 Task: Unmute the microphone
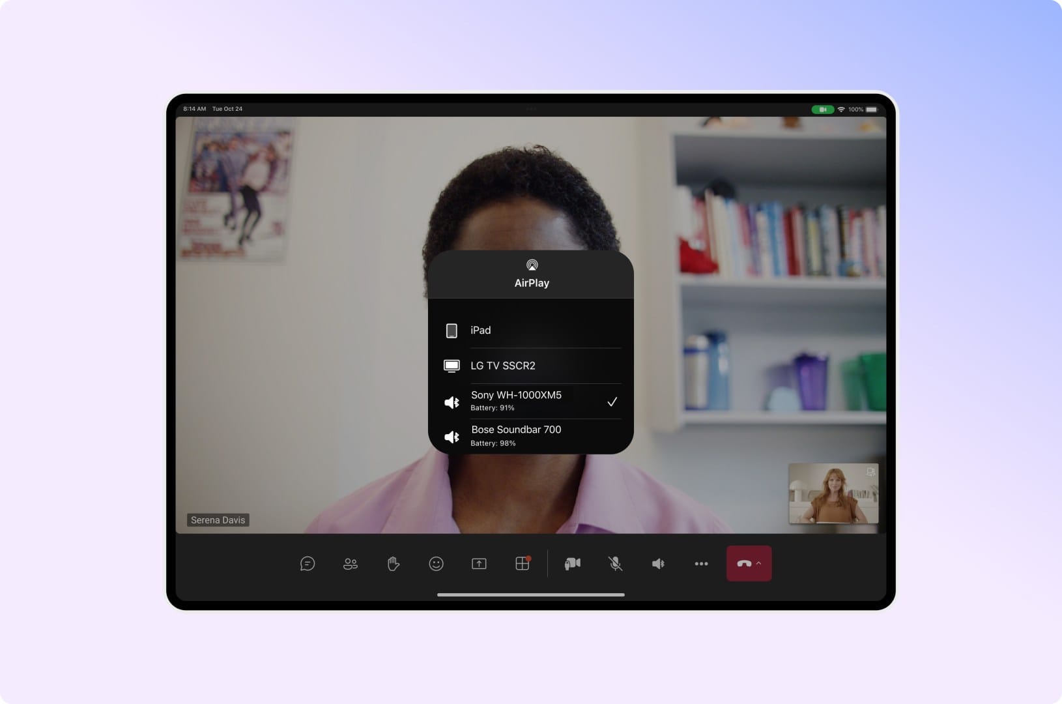(x=615, y=563)
